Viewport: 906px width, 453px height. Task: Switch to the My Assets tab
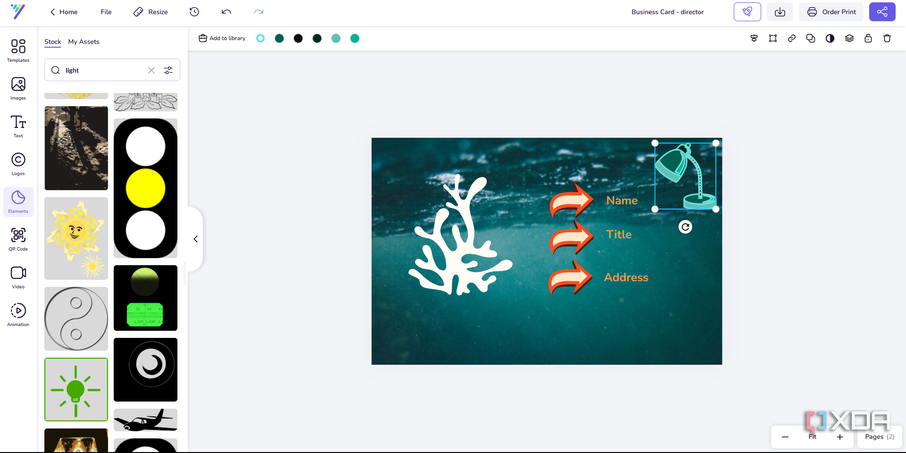[x=84, y=42]
